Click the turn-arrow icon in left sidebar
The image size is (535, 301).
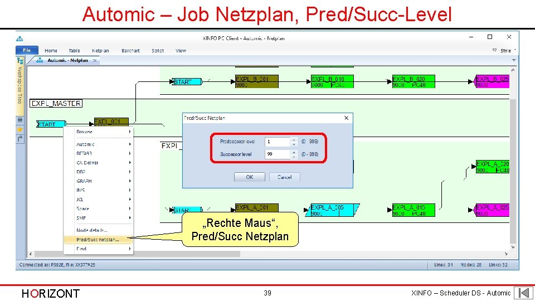click(20, 139)
